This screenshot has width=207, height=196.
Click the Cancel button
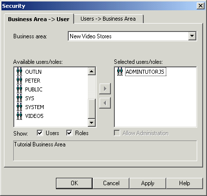[111, 183]
